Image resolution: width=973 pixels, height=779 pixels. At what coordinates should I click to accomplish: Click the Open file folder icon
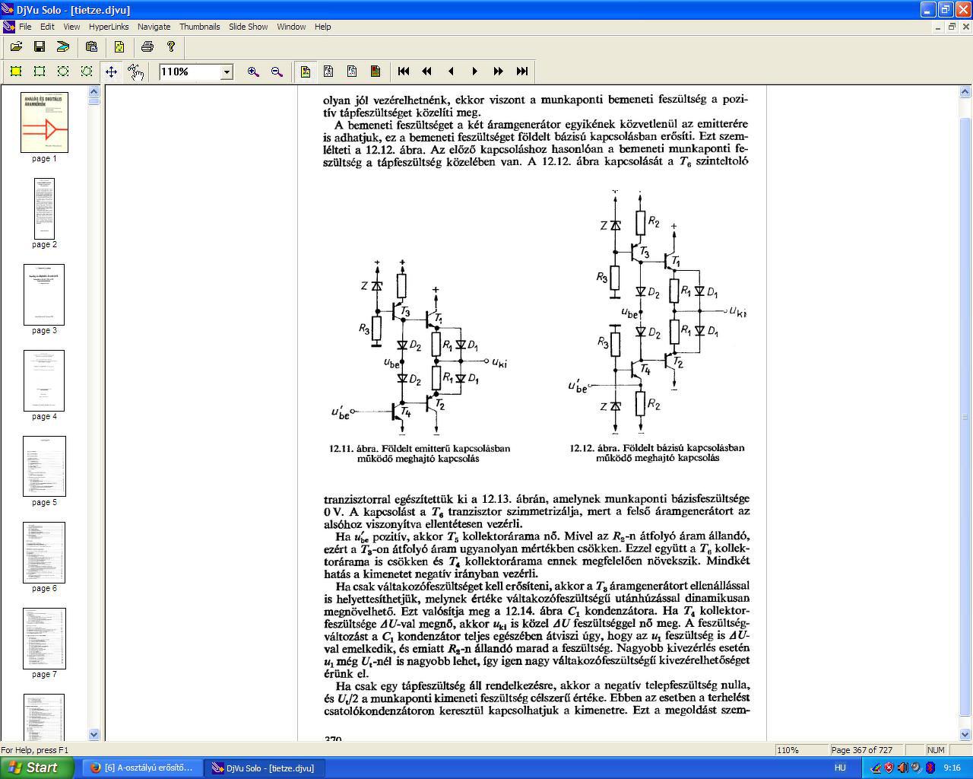(16, 46)
